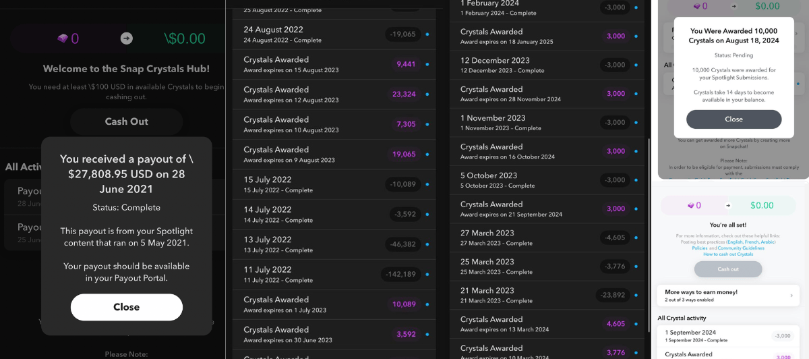Image resolution: width=809 pixels, height=359 pixels.
Task: Close the 10,000 Crystals awarded dialog
Action: pyautogui.click(x=733, y=119)
